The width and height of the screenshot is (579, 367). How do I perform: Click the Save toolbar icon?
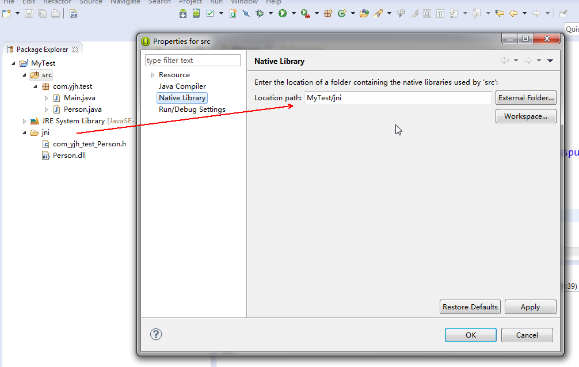point(29,14)
